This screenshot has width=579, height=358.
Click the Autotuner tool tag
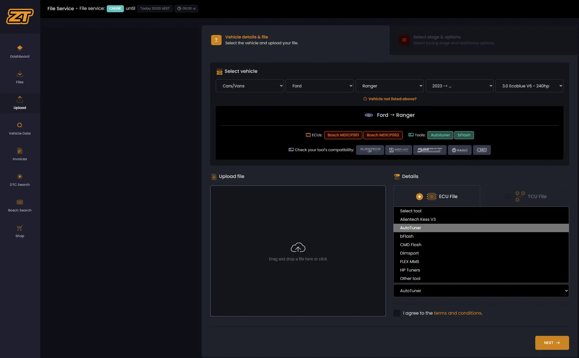[x=440, y=135]
